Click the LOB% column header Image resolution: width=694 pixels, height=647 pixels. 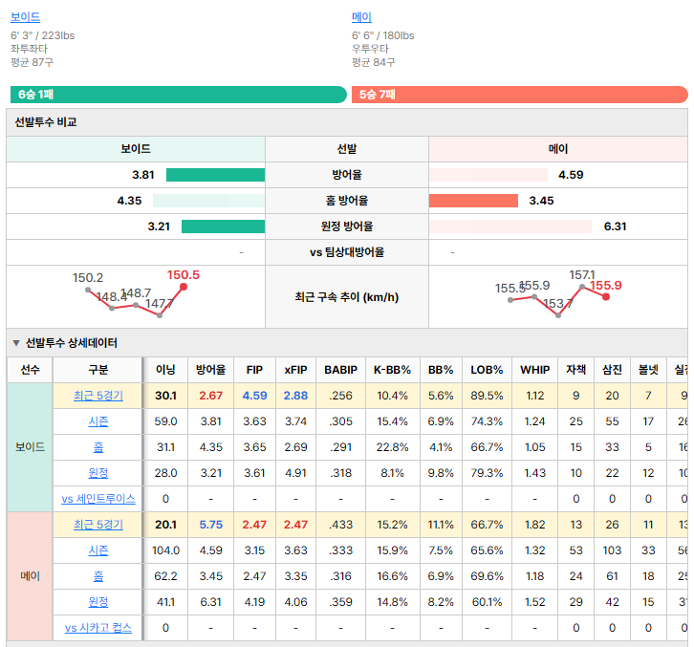(487, 370)
